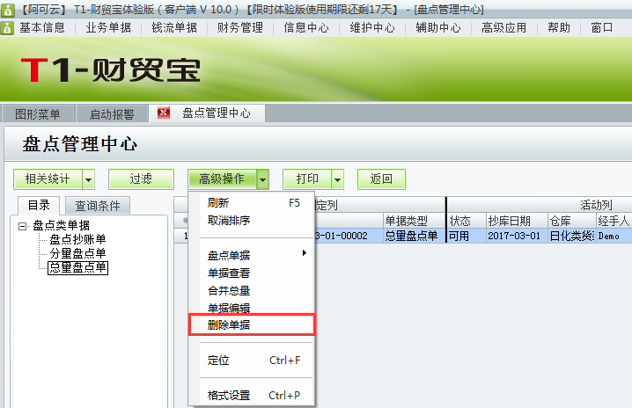632x408 pixels.
Task: Choose 格式设置 from the menu
Action: click(x=252, y=396)
